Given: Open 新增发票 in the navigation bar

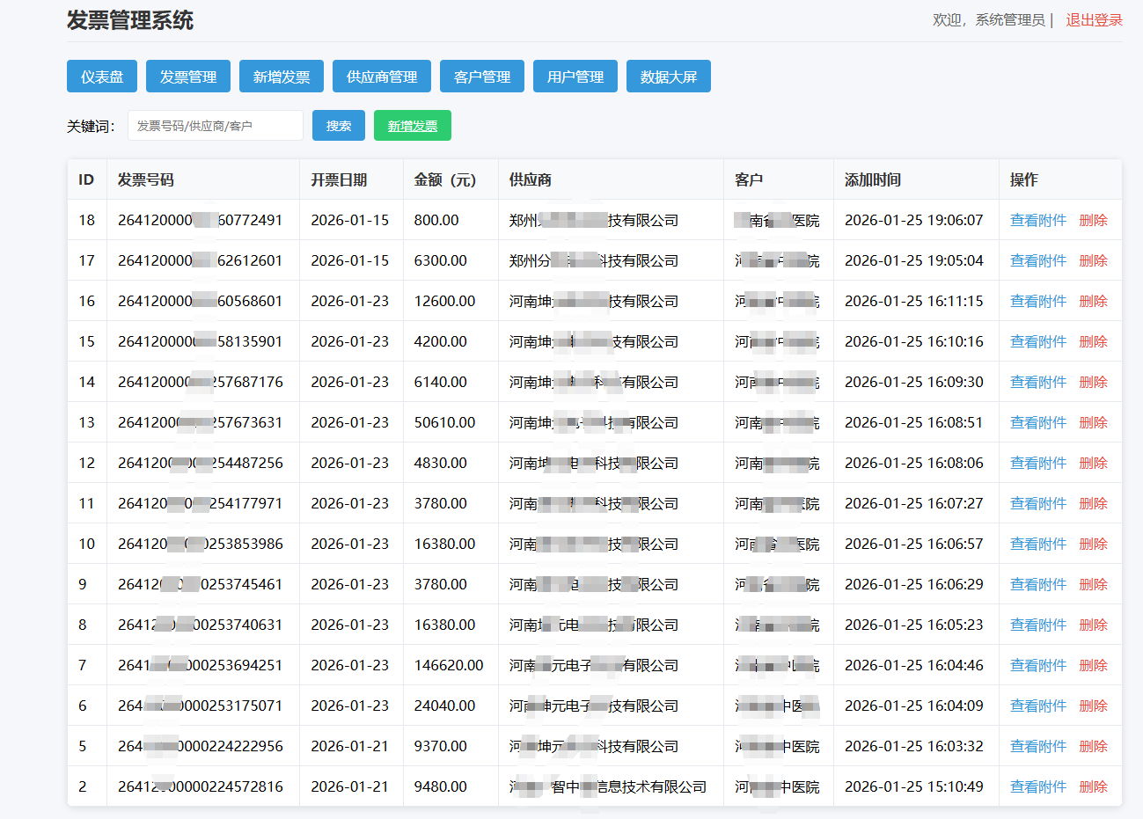Looking at the screenshot, I should [x=282, y=77].
